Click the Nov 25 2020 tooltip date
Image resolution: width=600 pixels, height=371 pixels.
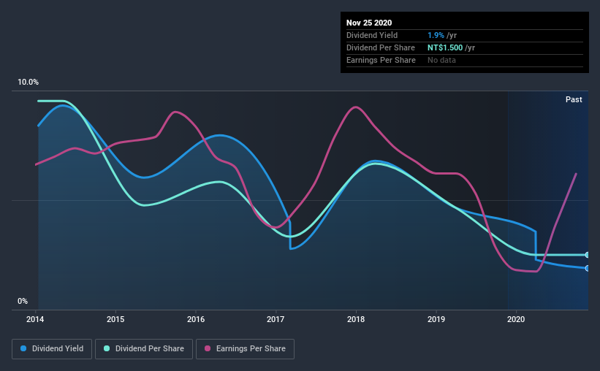369,23
